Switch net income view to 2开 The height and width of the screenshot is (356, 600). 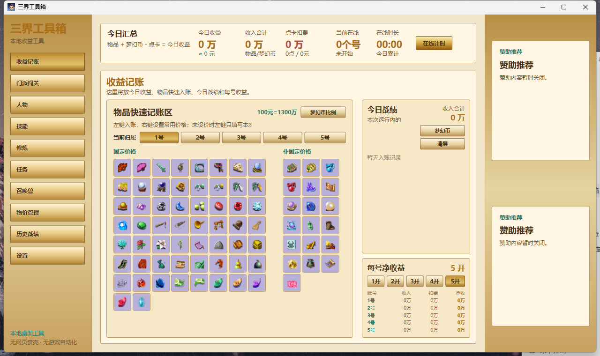(396, 282)
